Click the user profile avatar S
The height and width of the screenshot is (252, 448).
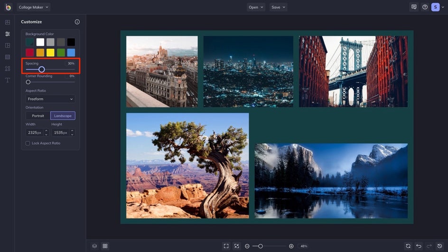(x=435, y=7)
